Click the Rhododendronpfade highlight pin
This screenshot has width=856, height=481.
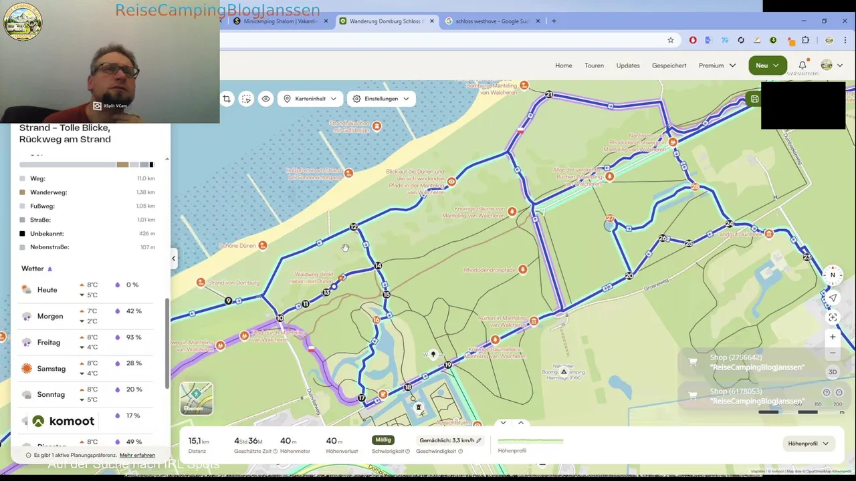coord(522,270)
